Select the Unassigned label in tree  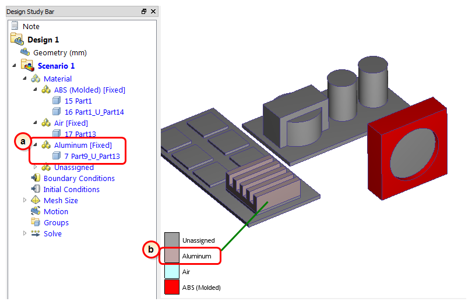(74, 167)
